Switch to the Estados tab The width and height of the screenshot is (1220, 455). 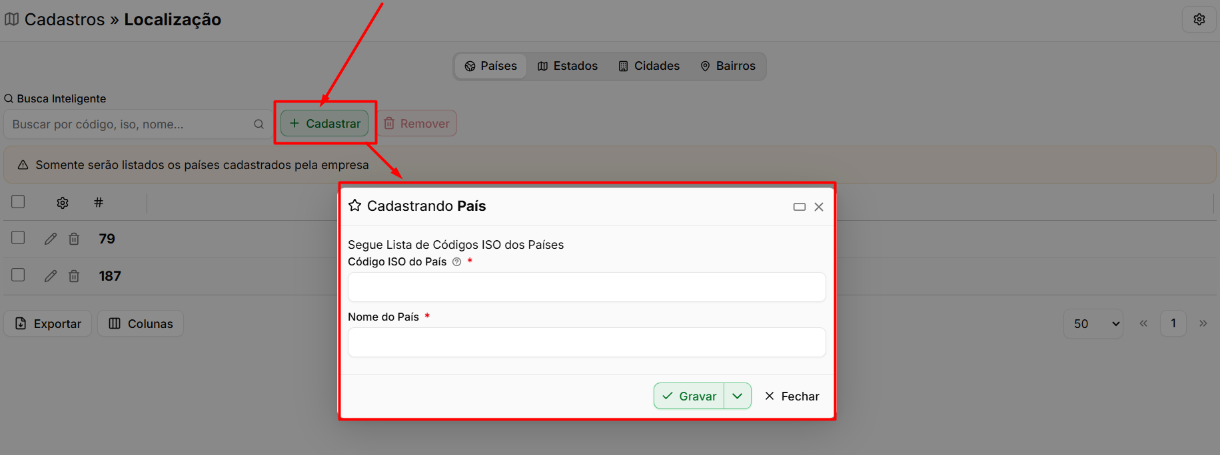coord(568,66)
